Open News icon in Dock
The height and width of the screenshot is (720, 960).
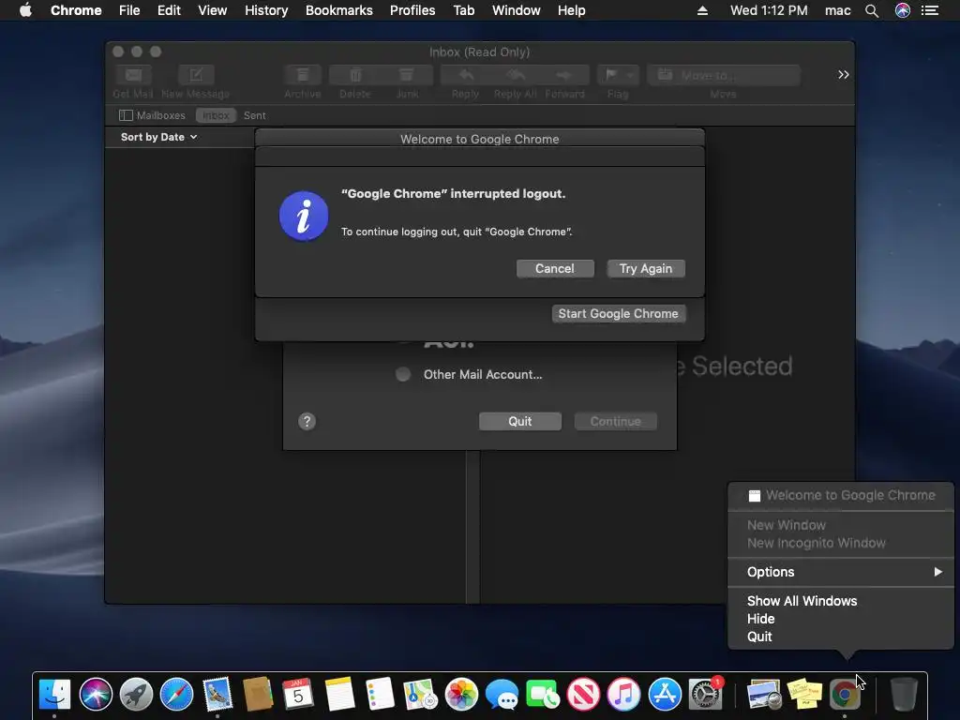[x=583, y=695]
